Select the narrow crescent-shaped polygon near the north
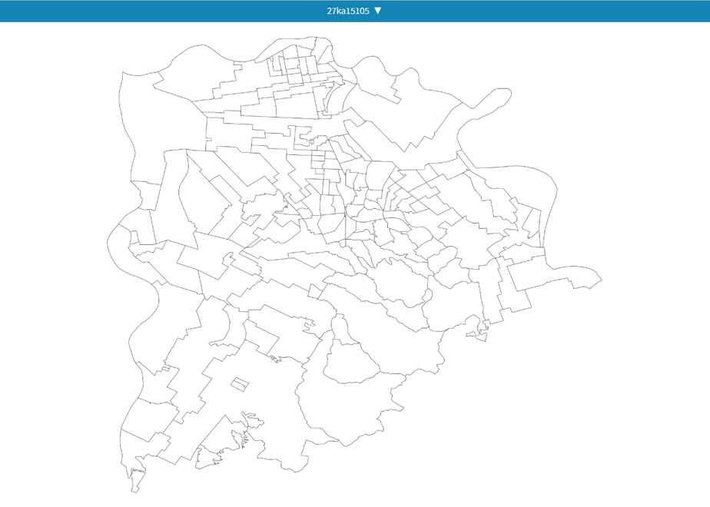Screen dimensions: 710x507 coord(329,98)
